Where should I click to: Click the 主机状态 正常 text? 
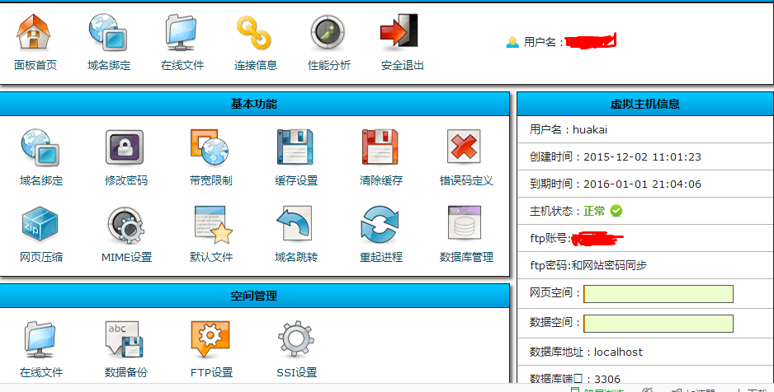click(594, 212)
